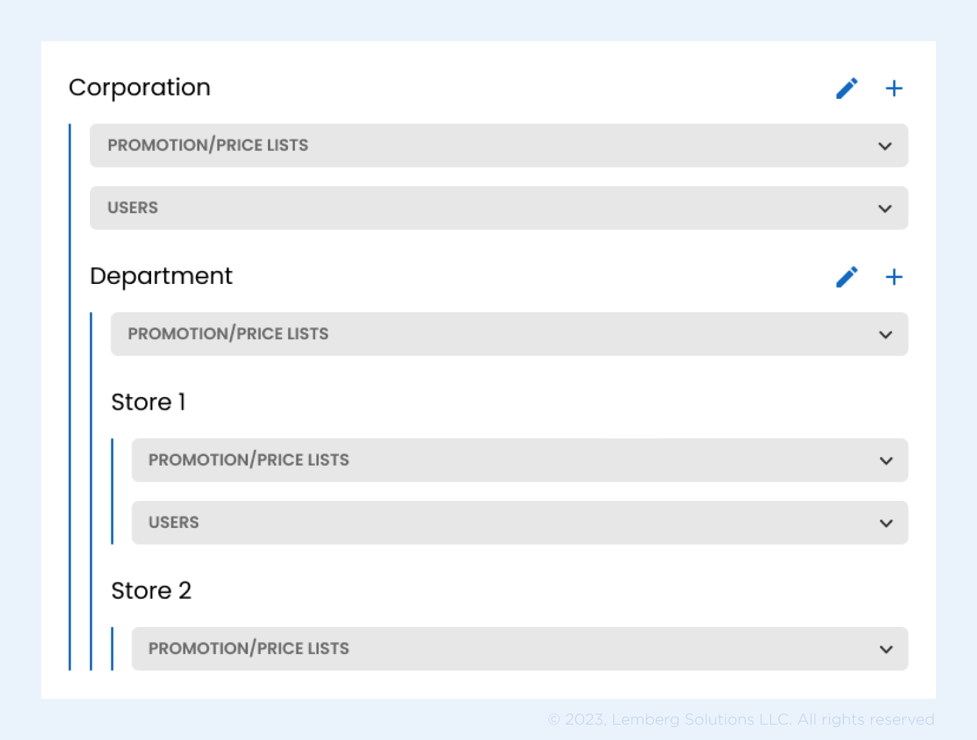Add a child entity under Department with plus
Viewport: 977px width, 740px height.
pos(893,277)
